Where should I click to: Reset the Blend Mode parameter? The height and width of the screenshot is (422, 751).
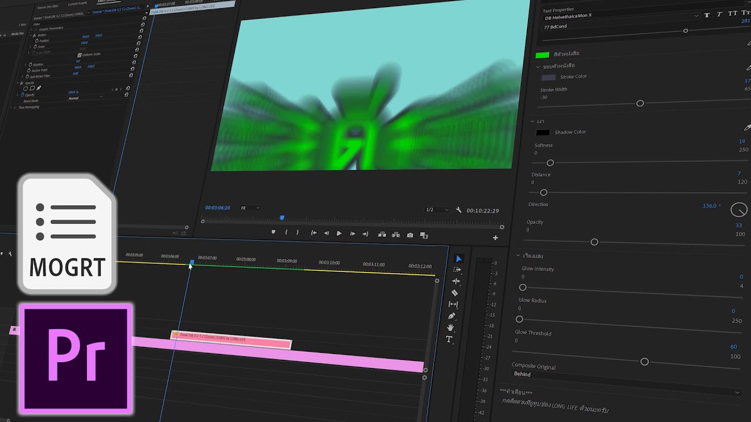click(125, 95)
